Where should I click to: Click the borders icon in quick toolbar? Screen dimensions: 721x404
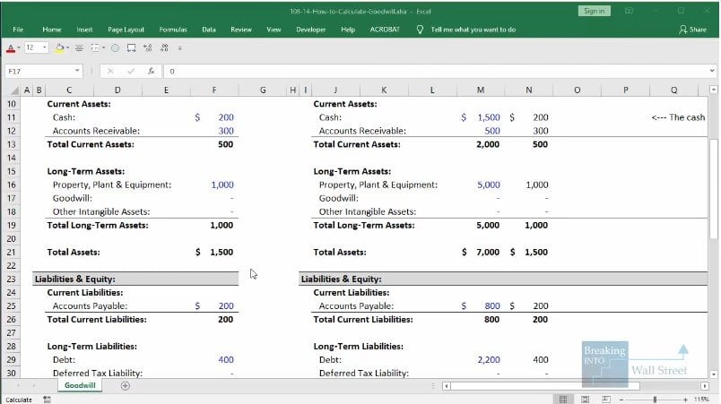(92, 47)
